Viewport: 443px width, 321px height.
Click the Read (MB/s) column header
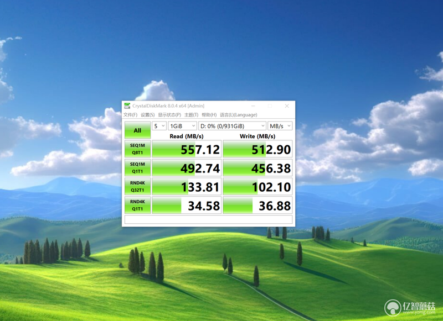click(187, 136)
